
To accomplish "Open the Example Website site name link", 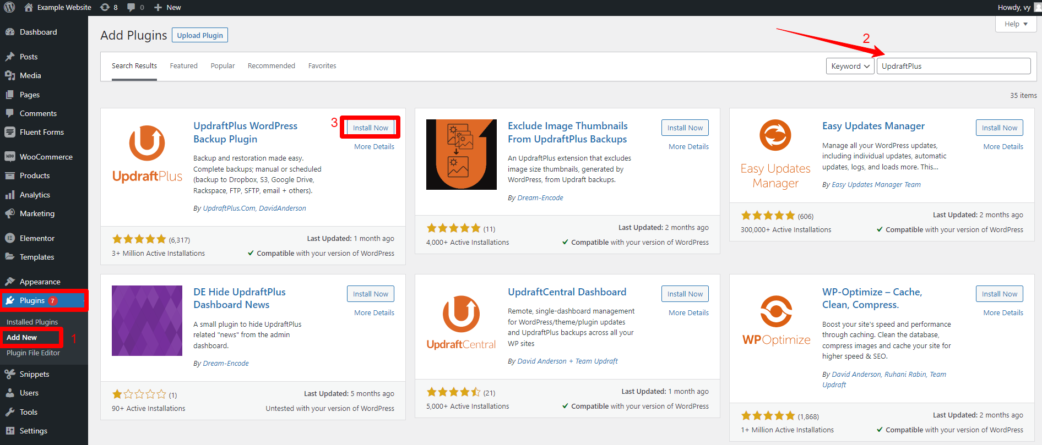I will (x=64, y=7).
